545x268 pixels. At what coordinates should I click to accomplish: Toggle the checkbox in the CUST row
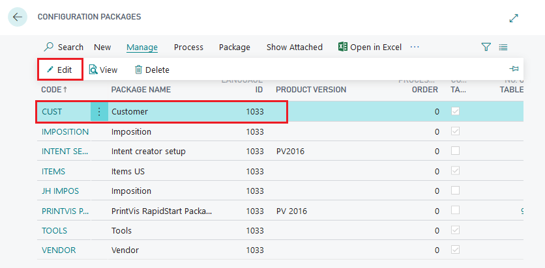point(455,111)
